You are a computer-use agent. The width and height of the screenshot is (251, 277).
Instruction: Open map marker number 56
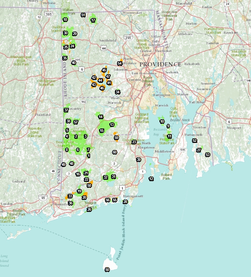click(107, 200)
